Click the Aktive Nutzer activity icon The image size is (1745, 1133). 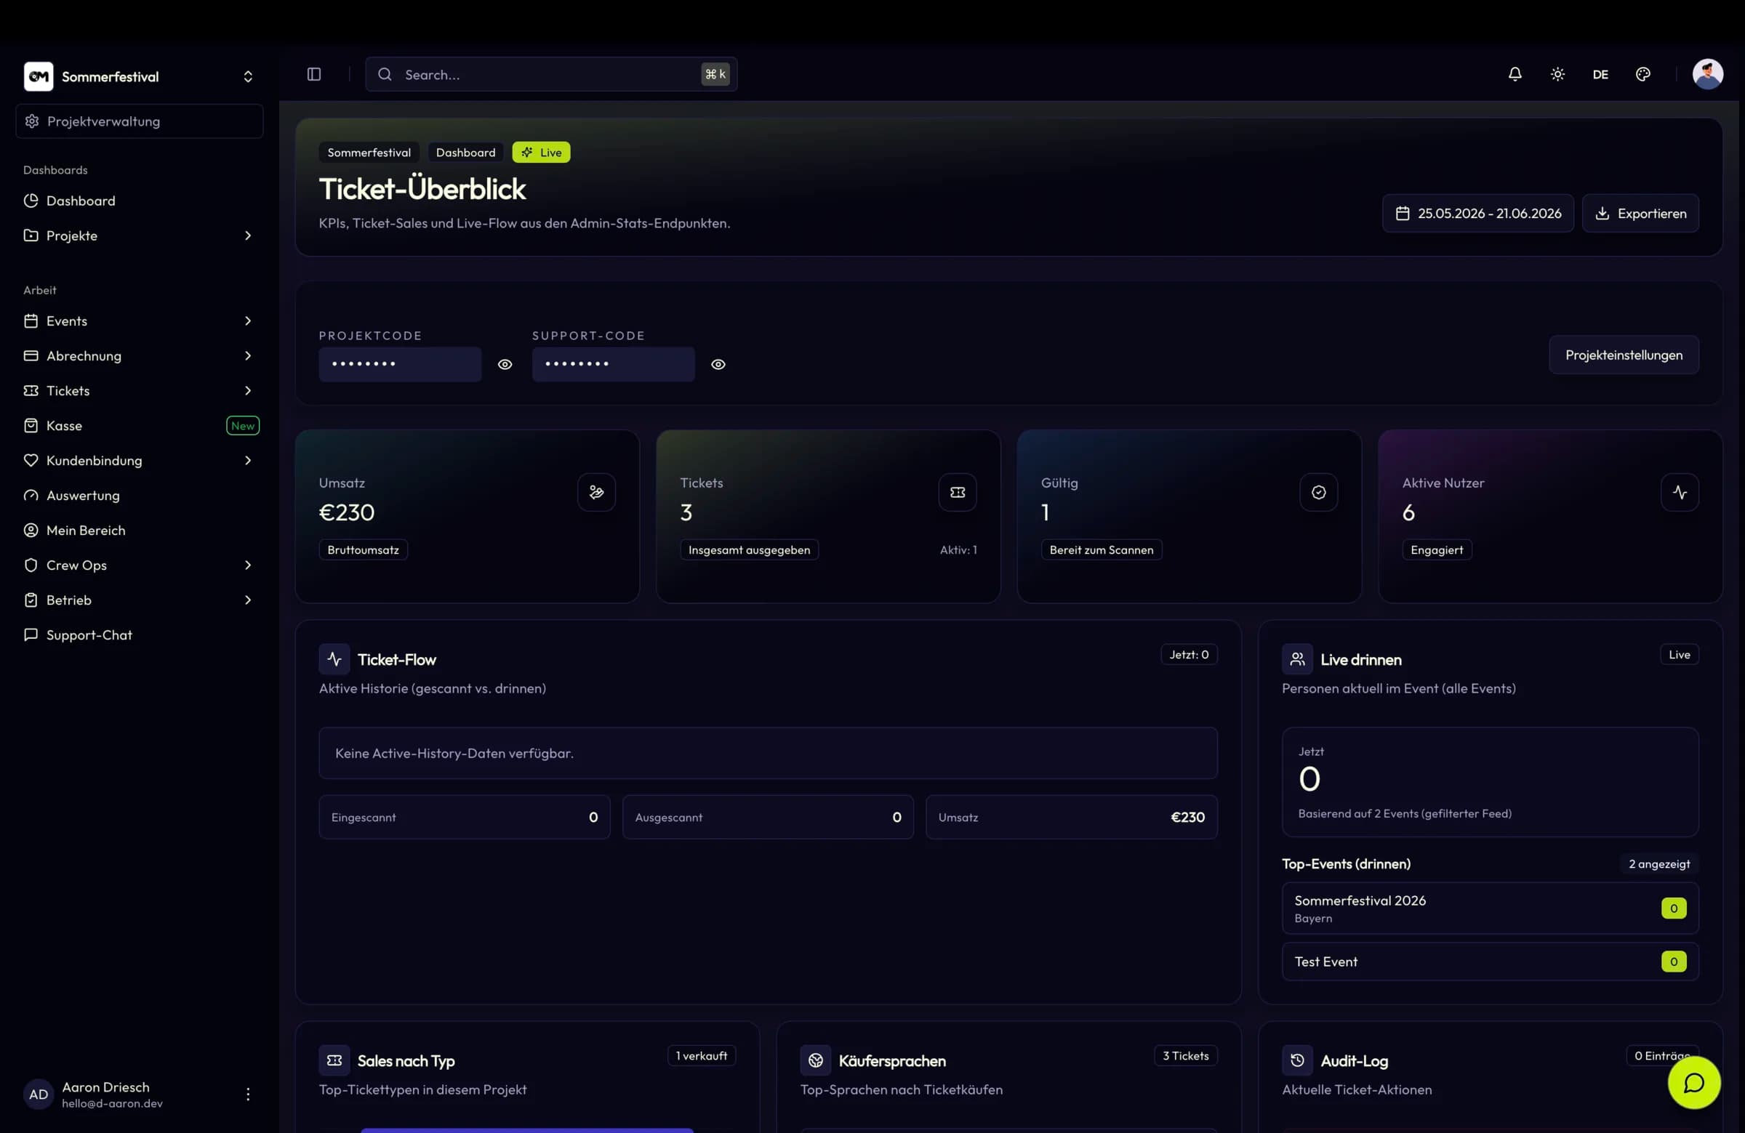point(1680,492)
